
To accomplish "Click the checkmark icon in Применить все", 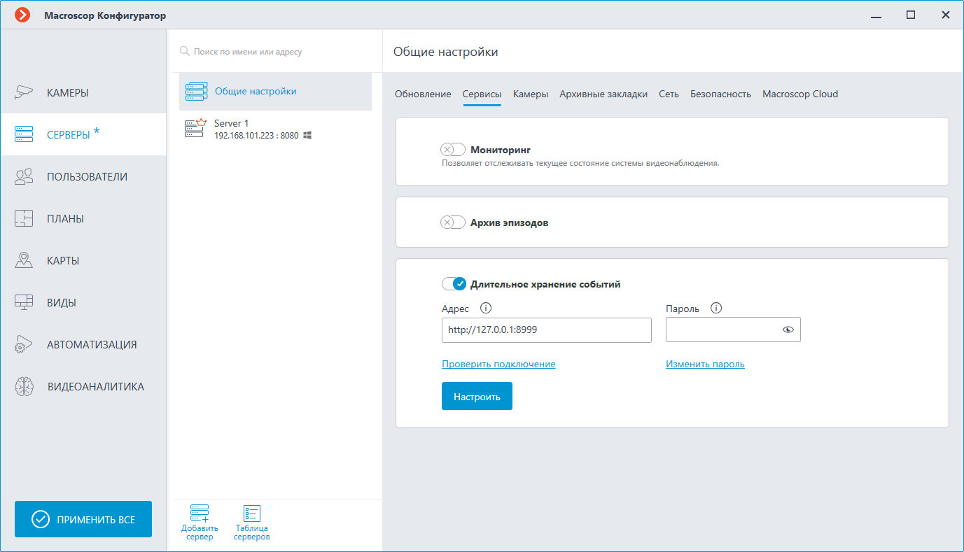I will (41, 519).
